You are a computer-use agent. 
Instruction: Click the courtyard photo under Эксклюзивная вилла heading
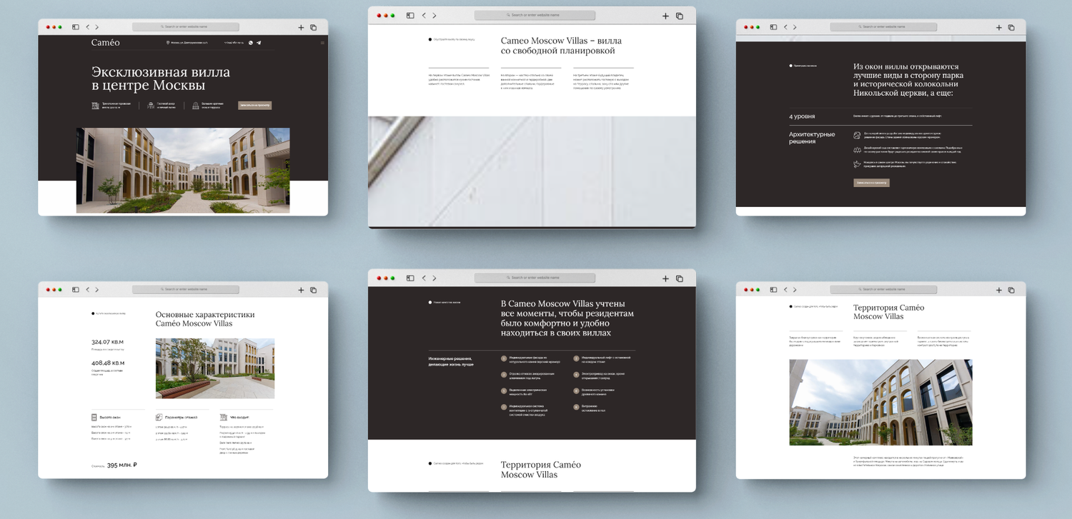pyautogui.click(x=183, y=170)
